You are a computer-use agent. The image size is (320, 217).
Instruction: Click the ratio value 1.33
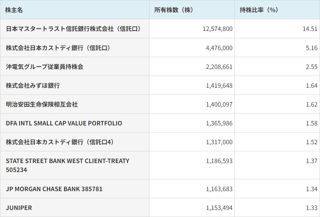(x=311, y=208)
